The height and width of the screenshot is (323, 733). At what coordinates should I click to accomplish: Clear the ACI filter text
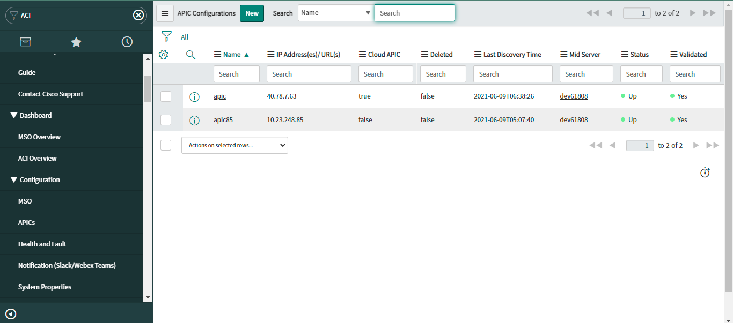tap(138, 15)
